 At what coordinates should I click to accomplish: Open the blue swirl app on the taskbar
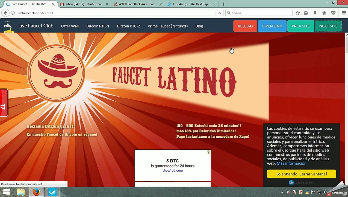pyautogui.click(x=52, y=192)
